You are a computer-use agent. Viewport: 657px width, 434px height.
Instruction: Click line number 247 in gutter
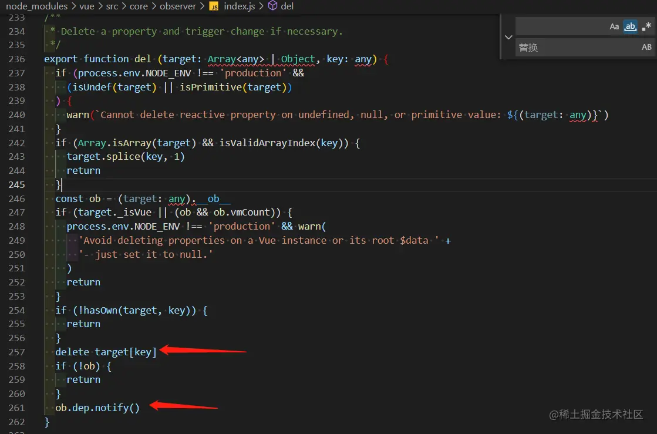pos(17,213)
